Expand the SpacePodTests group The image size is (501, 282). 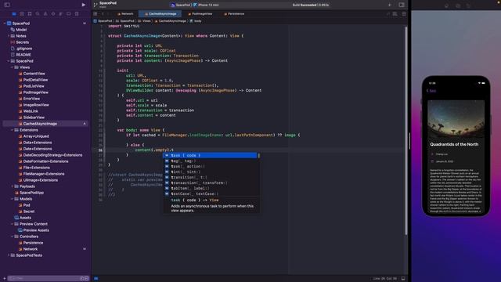coord(9,255)
